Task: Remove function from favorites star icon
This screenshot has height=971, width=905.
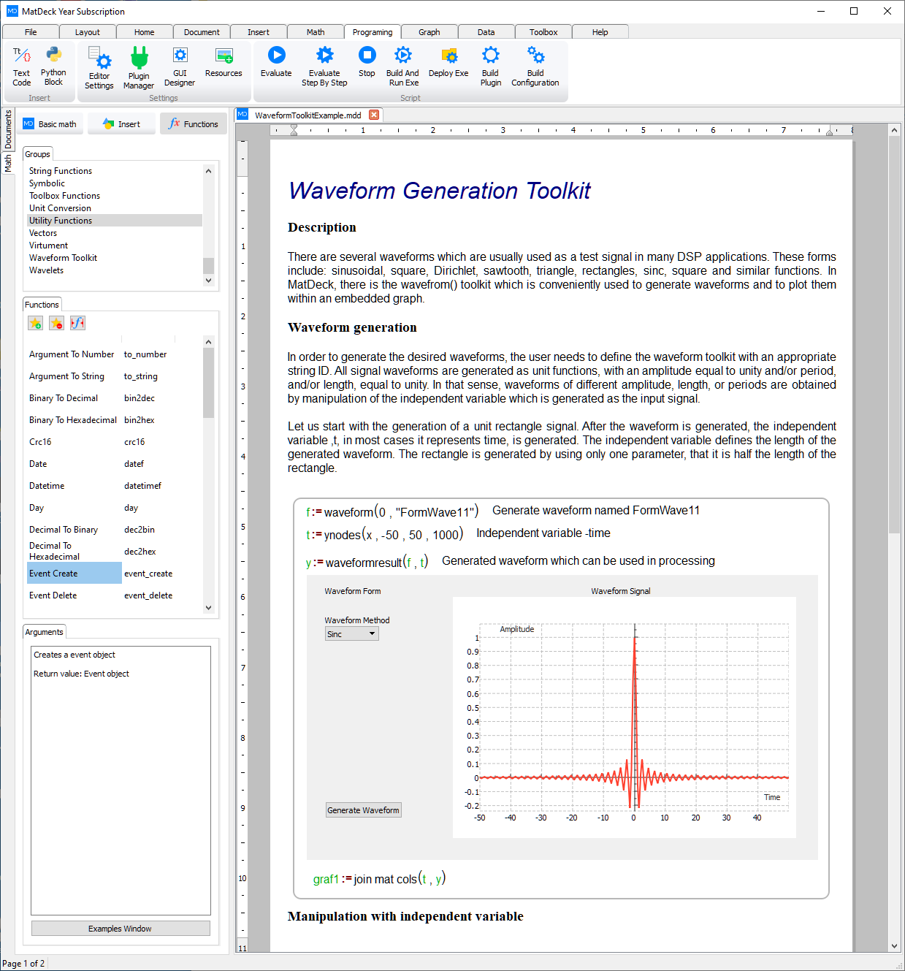Action: [56, 323]
